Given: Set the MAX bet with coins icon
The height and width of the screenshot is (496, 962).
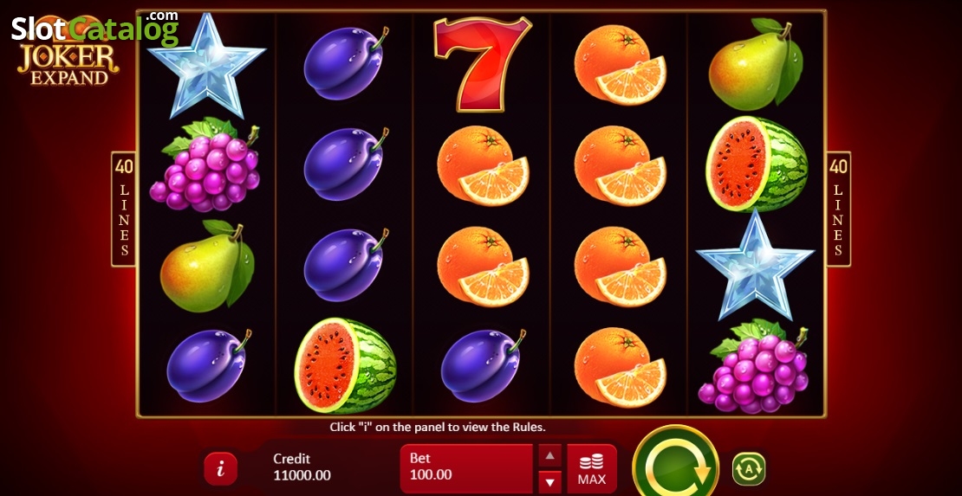Looking at the screenshot, I should click(591, 469).
